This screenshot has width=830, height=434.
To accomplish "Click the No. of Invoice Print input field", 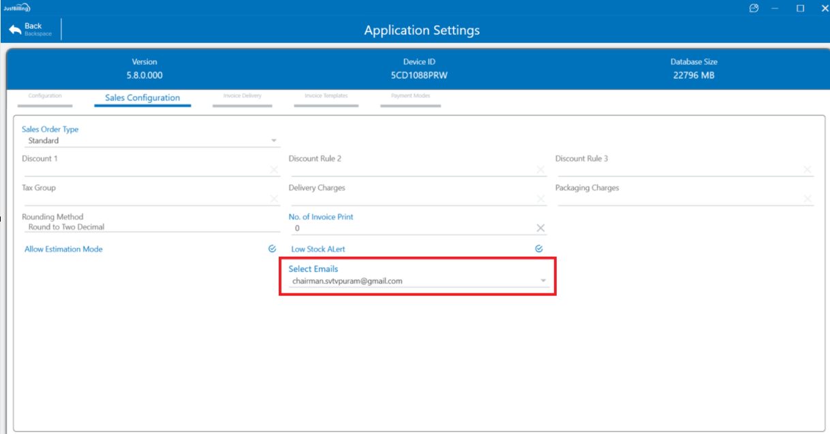I will (x=409, y=228).
